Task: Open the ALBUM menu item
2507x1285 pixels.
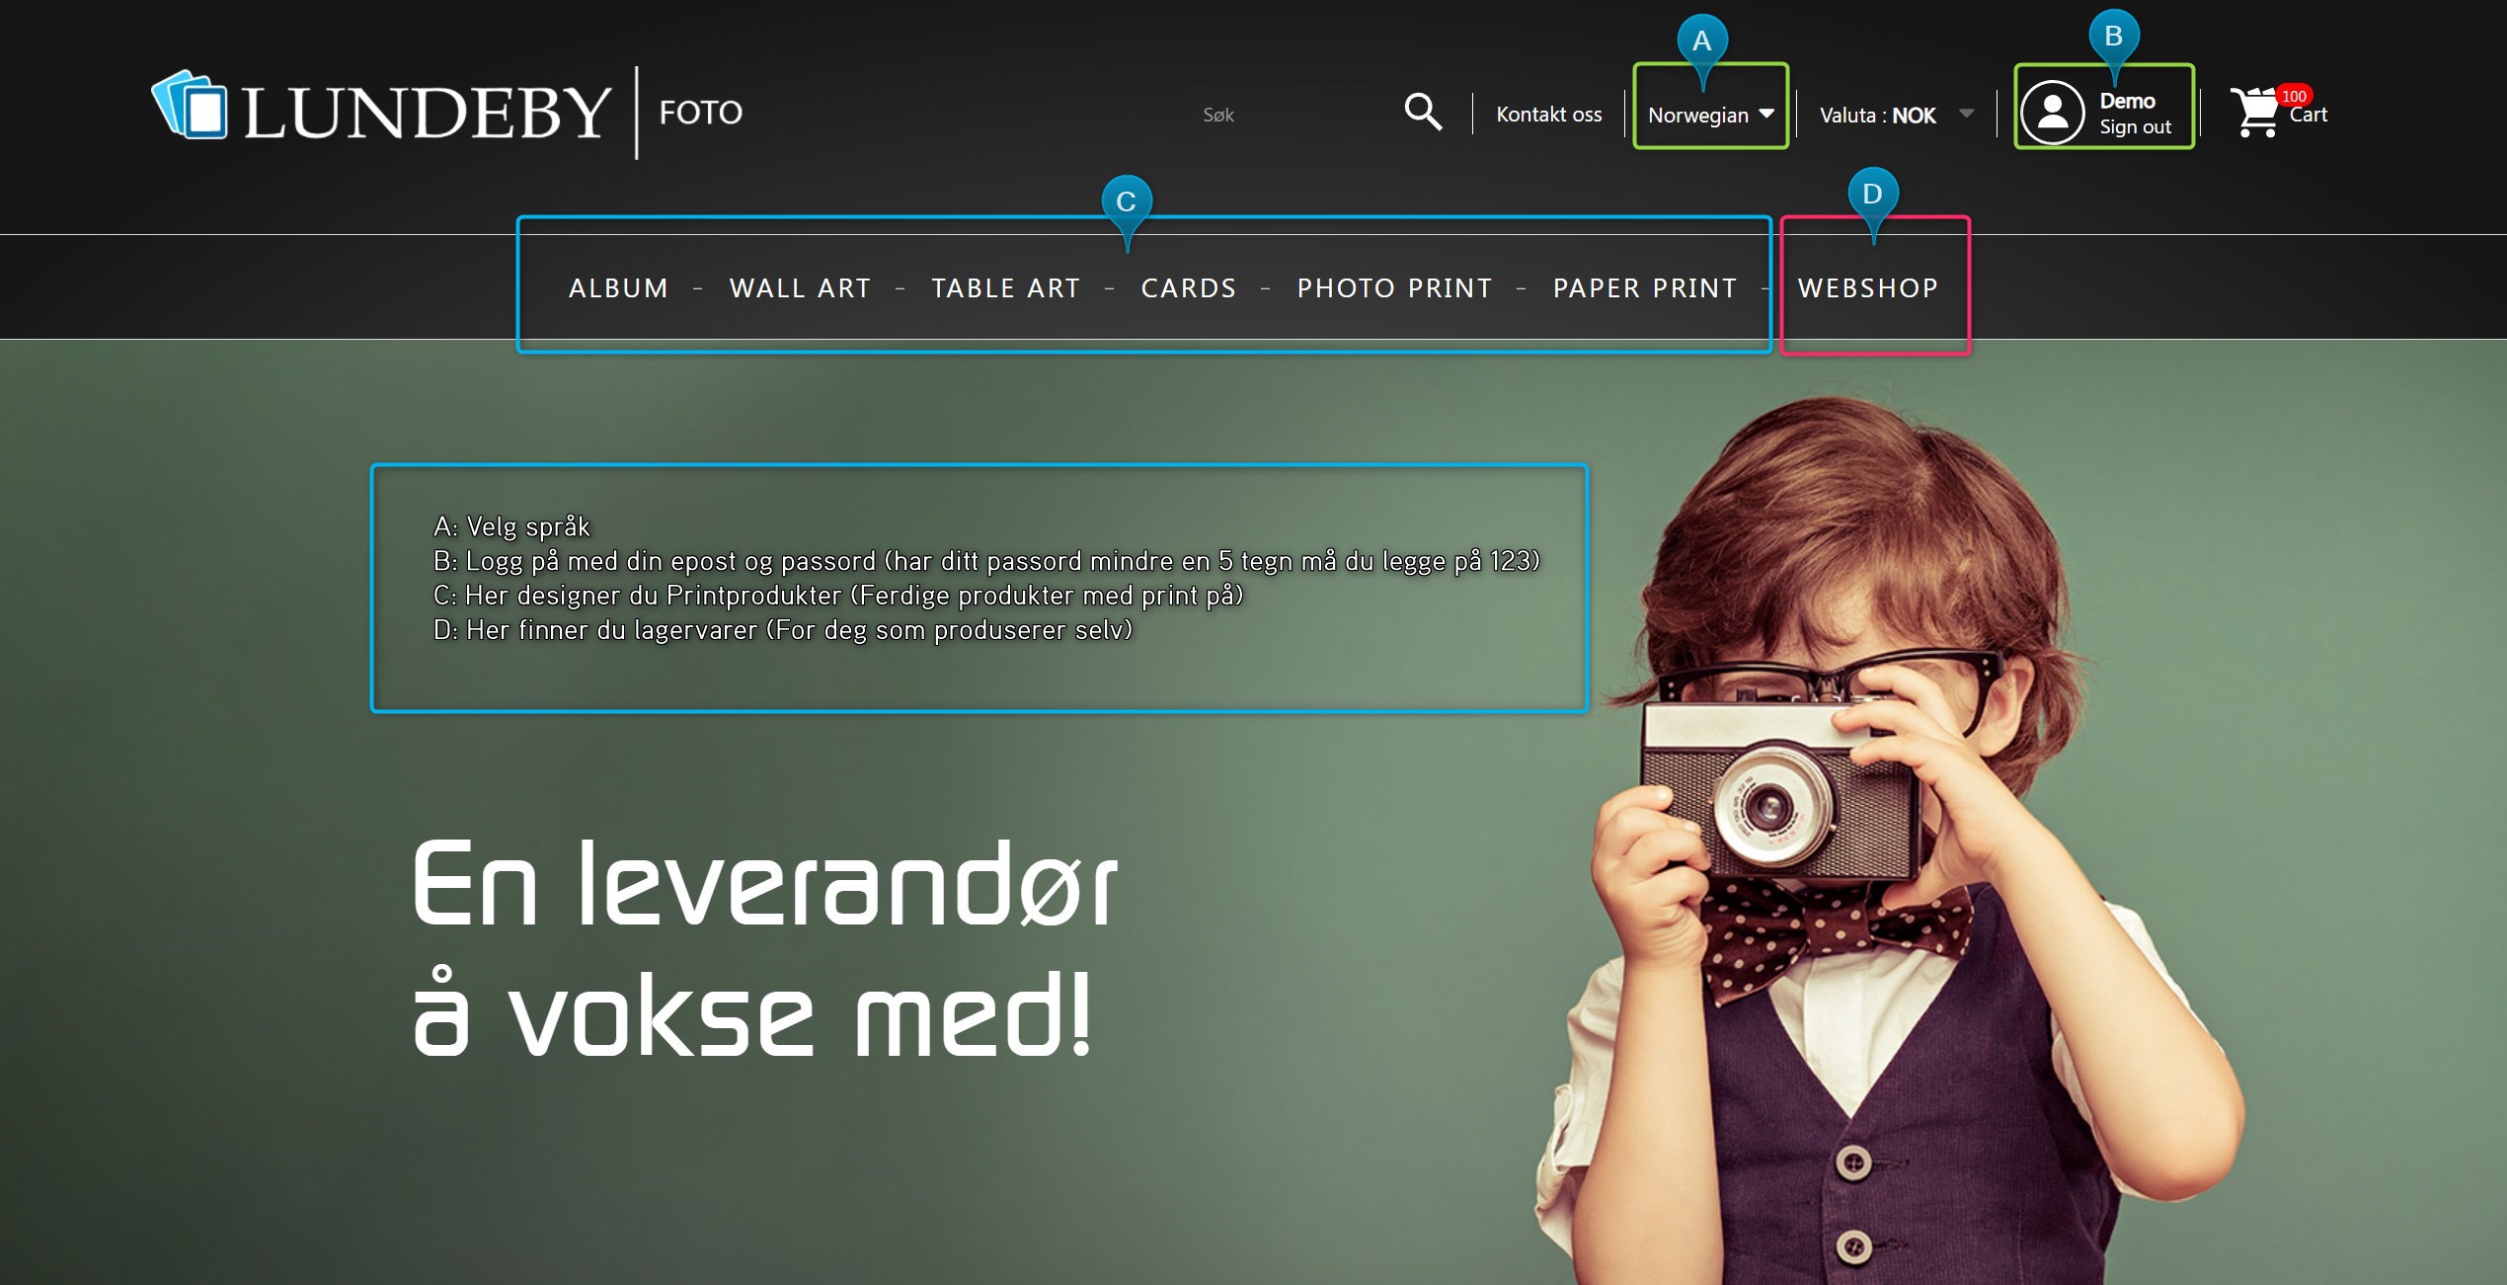Action: pos(618,288)
